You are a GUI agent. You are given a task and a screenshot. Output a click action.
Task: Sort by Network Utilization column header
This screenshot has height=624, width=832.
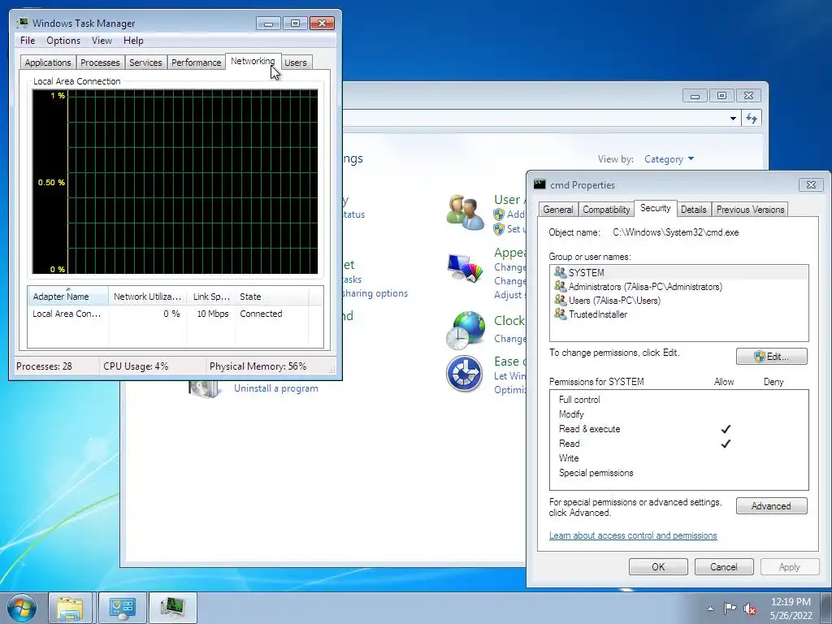pos(147,297)
